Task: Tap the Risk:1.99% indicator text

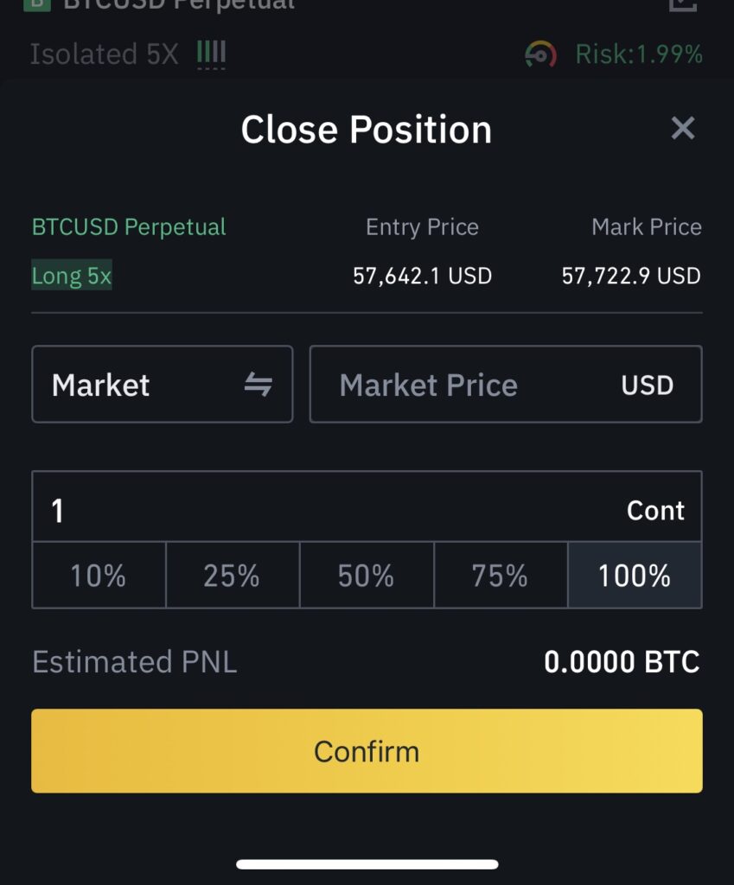Action: click(639, 54)
